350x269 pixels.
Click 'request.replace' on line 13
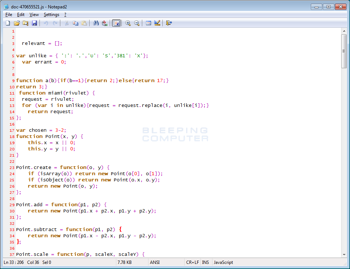click(140, 105)
